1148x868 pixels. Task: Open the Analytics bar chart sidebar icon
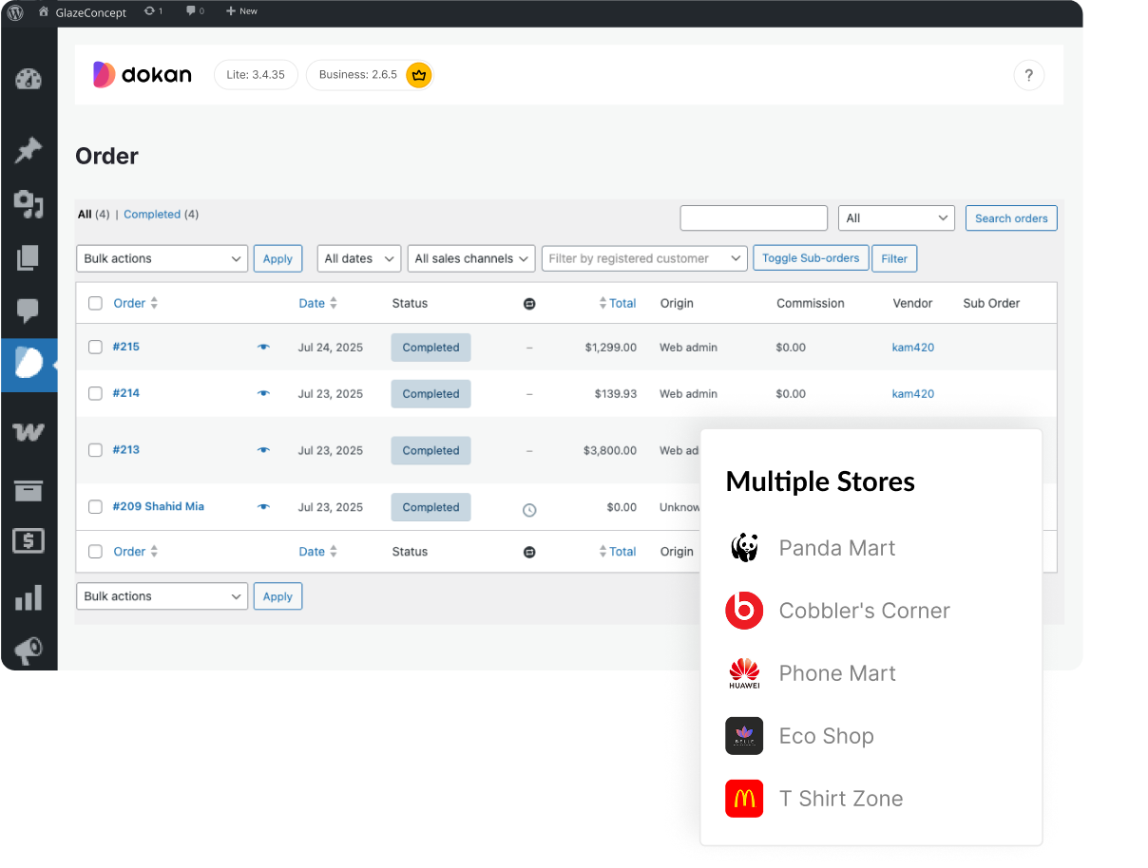click(29, 597)
